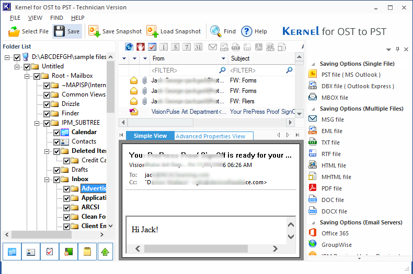Click the green up arrow icon

coord(105,252)
